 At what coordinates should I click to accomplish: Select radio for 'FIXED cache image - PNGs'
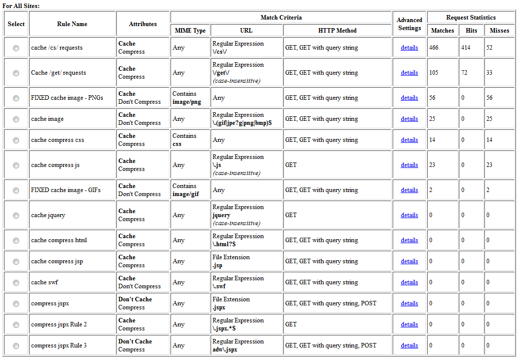[16, 98]
